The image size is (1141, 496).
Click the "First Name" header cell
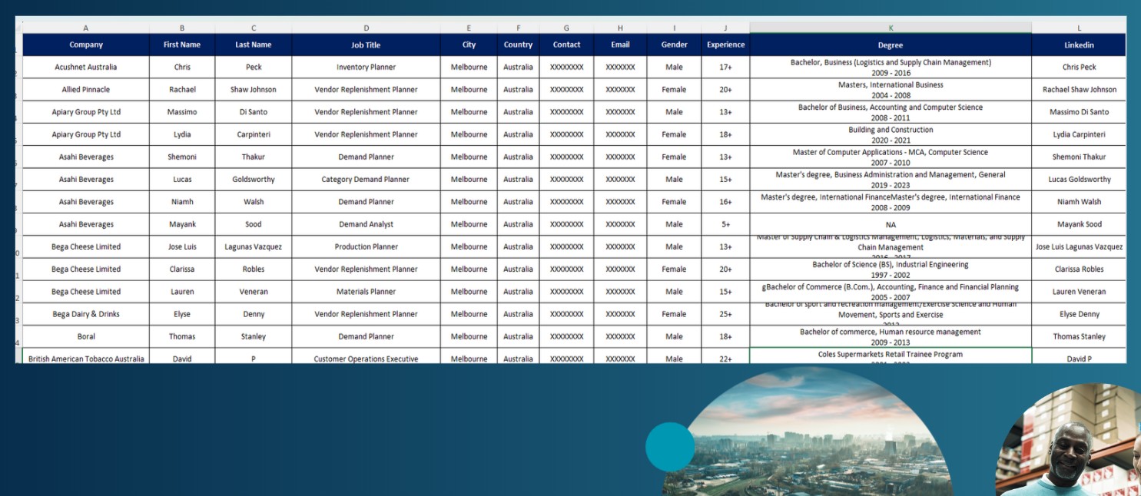(x=182, y=45)
